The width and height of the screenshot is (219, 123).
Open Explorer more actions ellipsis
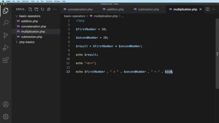[x=55, y=9]
